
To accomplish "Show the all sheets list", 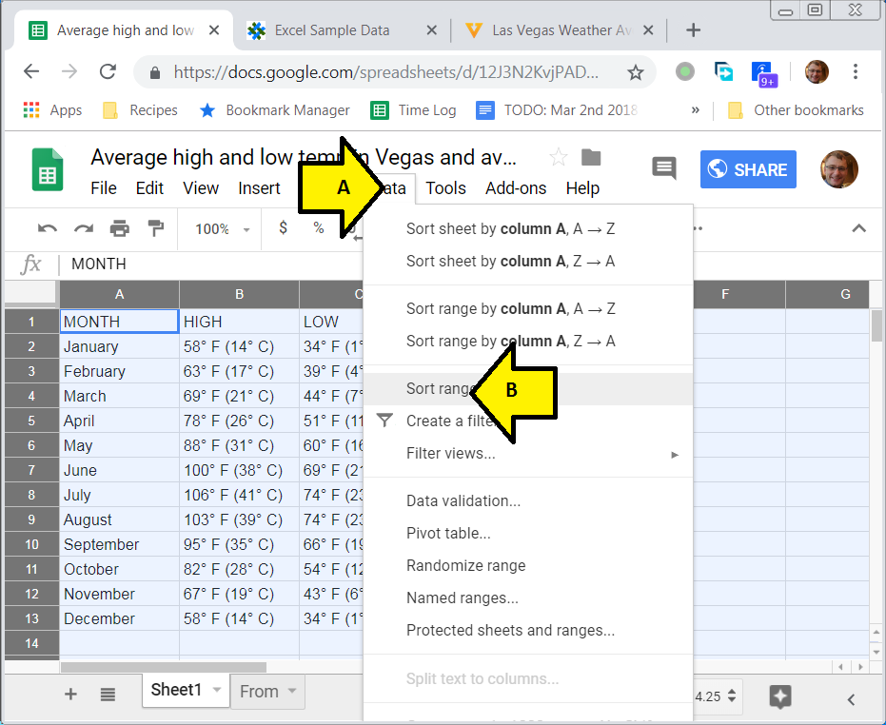I will [x=108, y=694].
